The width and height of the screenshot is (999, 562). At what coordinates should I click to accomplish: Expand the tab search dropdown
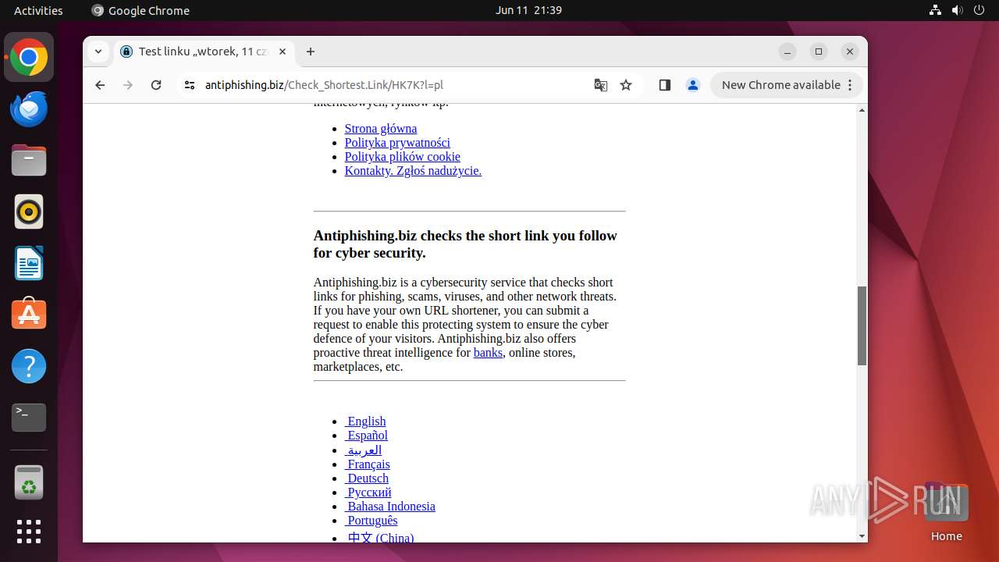pyautogui.click(x=98, y=52)
